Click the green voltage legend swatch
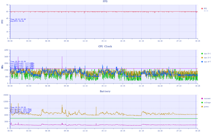 (x=202, y=103)
